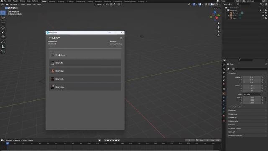The image size is (268, 151).
Task: Select the Annotate tool
Action: click(3, 42)
